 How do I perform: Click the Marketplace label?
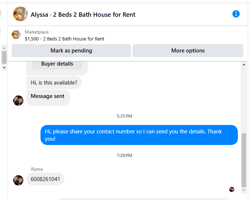point(36,32)
